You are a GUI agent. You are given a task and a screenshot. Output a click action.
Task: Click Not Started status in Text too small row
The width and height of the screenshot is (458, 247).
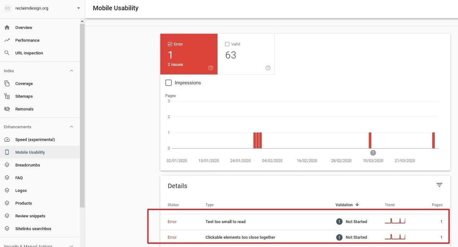pos(356,222)
